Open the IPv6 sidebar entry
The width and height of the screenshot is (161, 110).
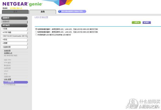(6, 74)
